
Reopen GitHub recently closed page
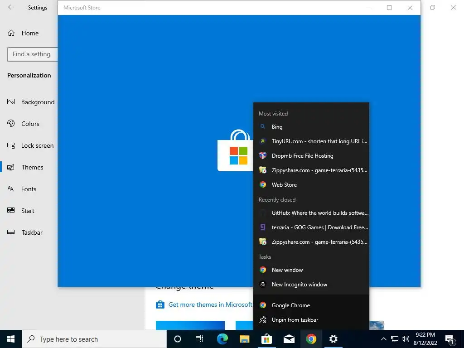coord(311,213)
